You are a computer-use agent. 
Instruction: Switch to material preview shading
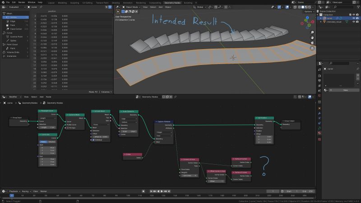(306, 7)
